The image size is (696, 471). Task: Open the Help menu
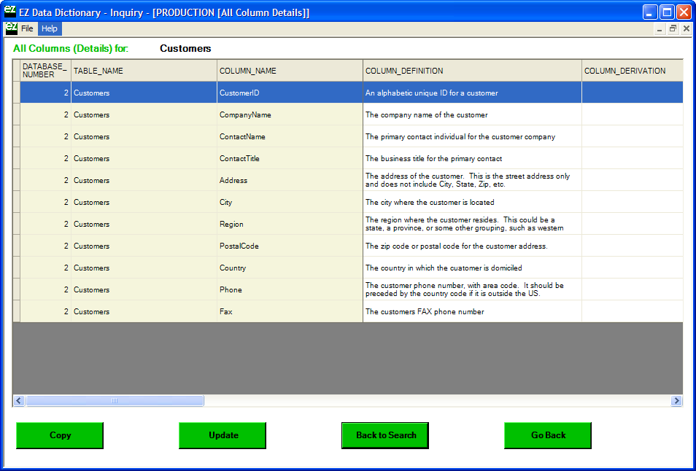pyautogui.click(x=50, y=28)
